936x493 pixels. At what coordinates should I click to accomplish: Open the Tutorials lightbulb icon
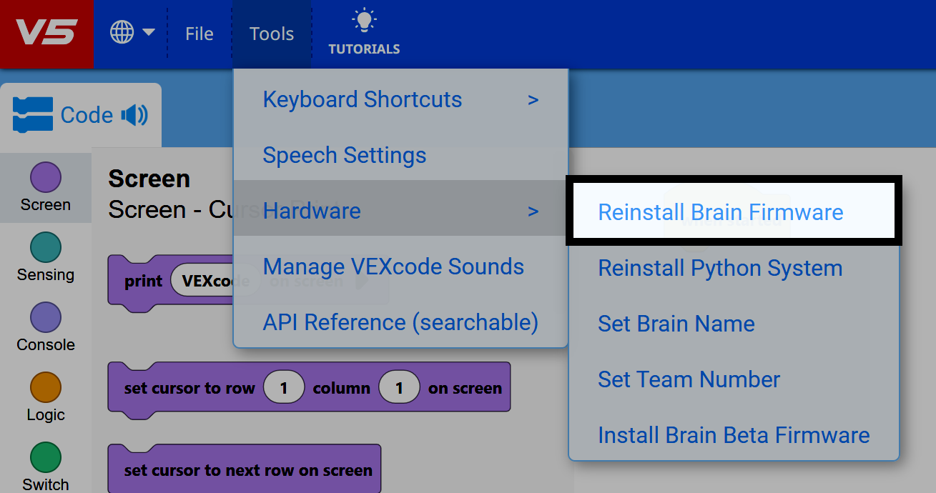point(363,19)
